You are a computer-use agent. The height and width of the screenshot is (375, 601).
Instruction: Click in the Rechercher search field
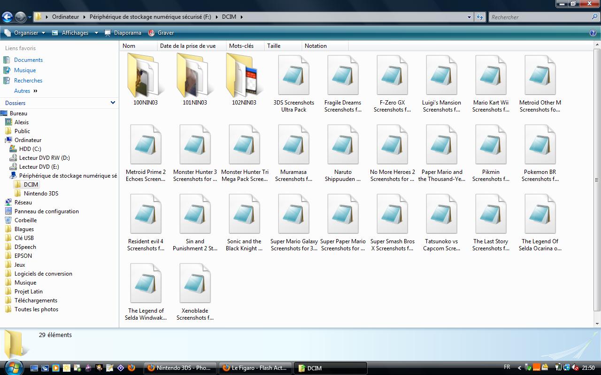[x=540, y=17]
